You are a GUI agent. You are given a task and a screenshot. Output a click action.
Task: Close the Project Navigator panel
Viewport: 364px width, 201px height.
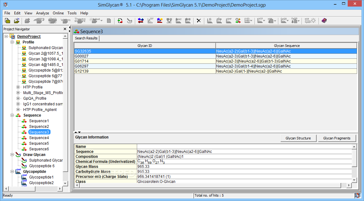[65, 29]
